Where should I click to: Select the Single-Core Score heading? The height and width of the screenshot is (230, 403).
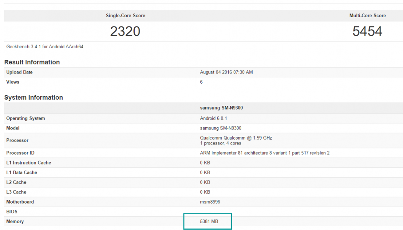point(126,16)
